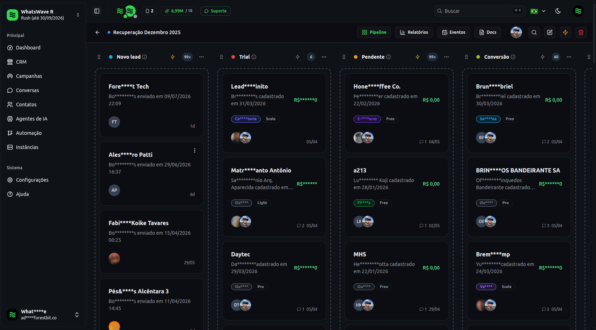Open Novo lead column options menu
The height and width of the screenshot is (330, 596).
click(x=202, y=57)
